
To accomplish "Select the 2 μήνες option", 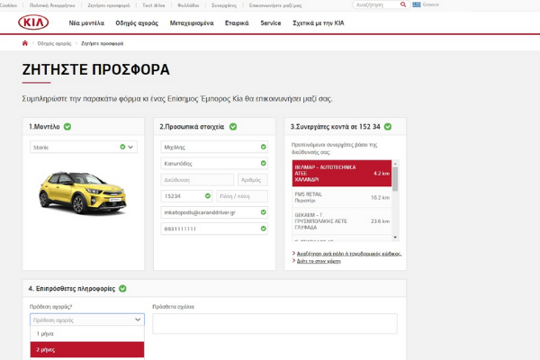I will point(87,349).
